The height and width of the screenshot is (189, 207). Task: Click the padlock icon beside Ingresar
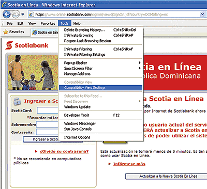pyautogui.click(x=17, y=102)
